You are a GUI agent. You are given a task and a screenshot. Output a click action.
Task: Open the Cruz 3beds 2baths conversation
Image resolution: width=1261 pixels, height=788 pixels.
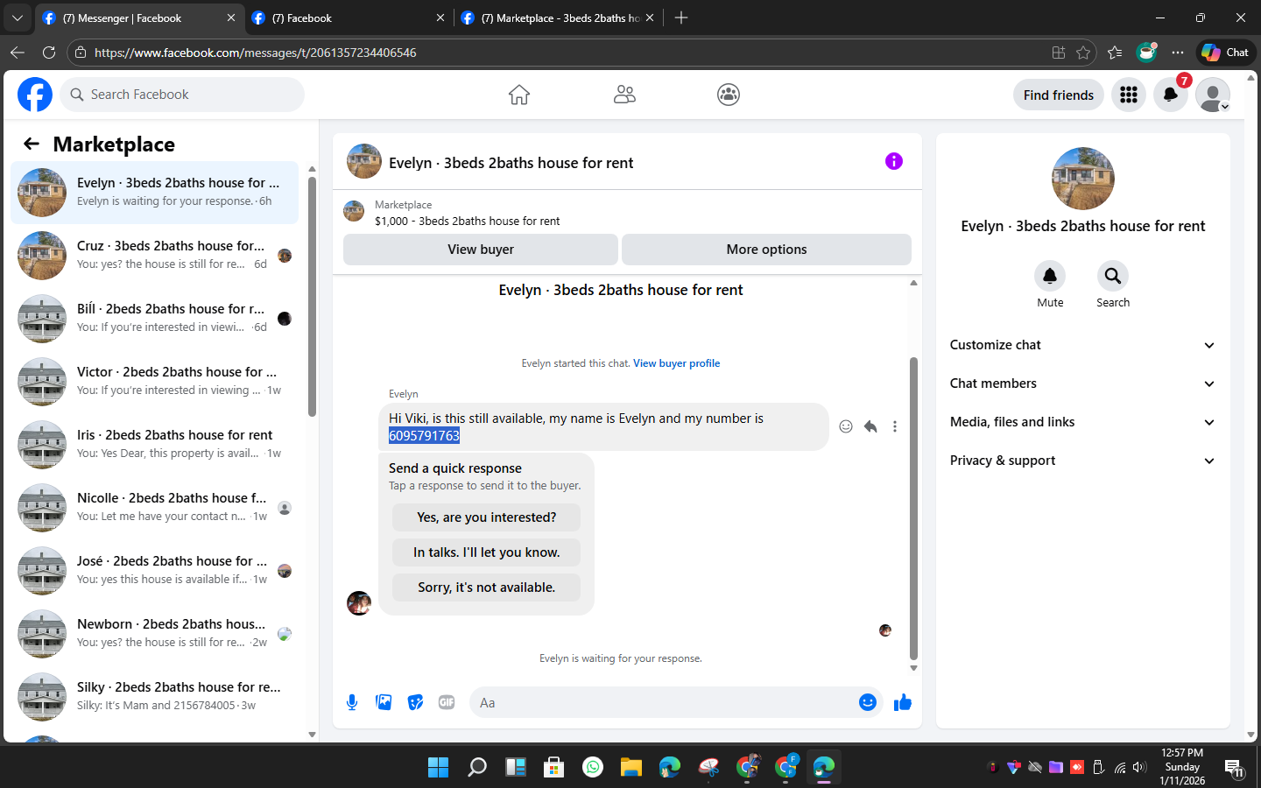pyautogui.click(x=154, y=256)
